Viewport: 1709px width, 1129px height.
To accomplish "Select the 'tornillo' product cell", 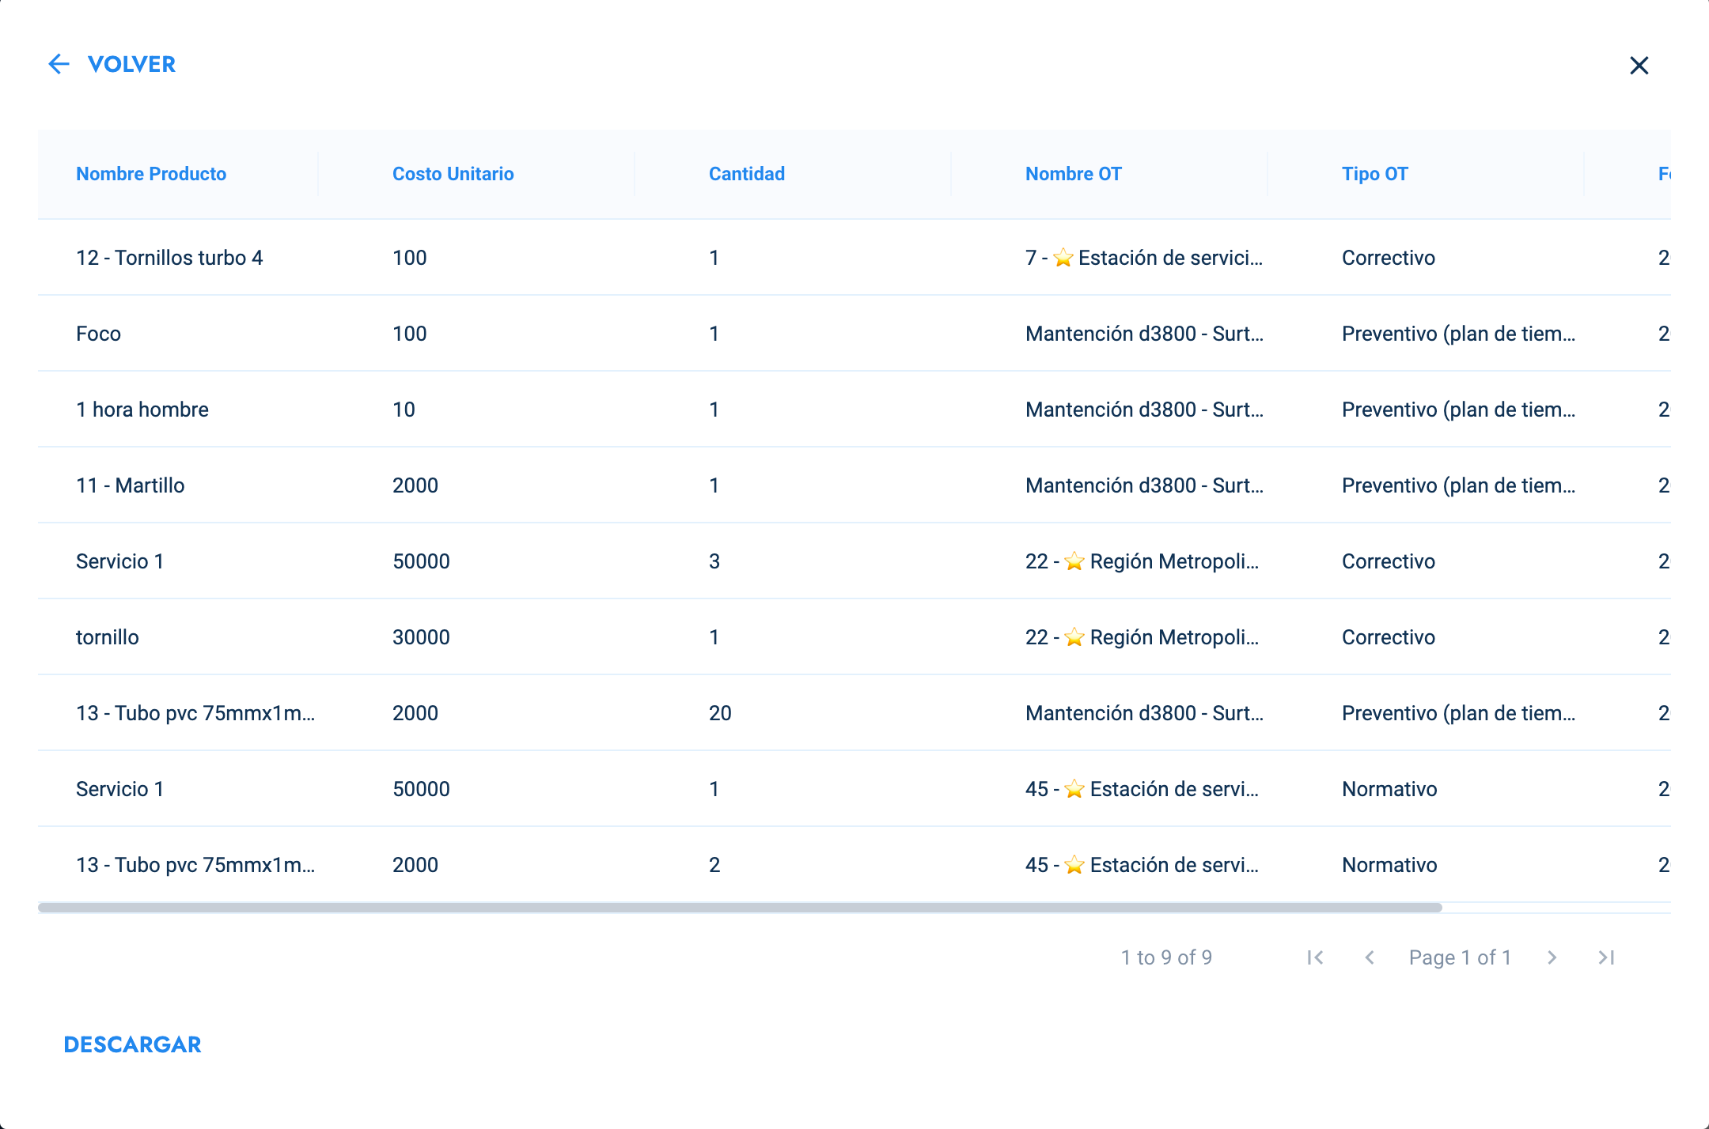I will tap(108, 637).
